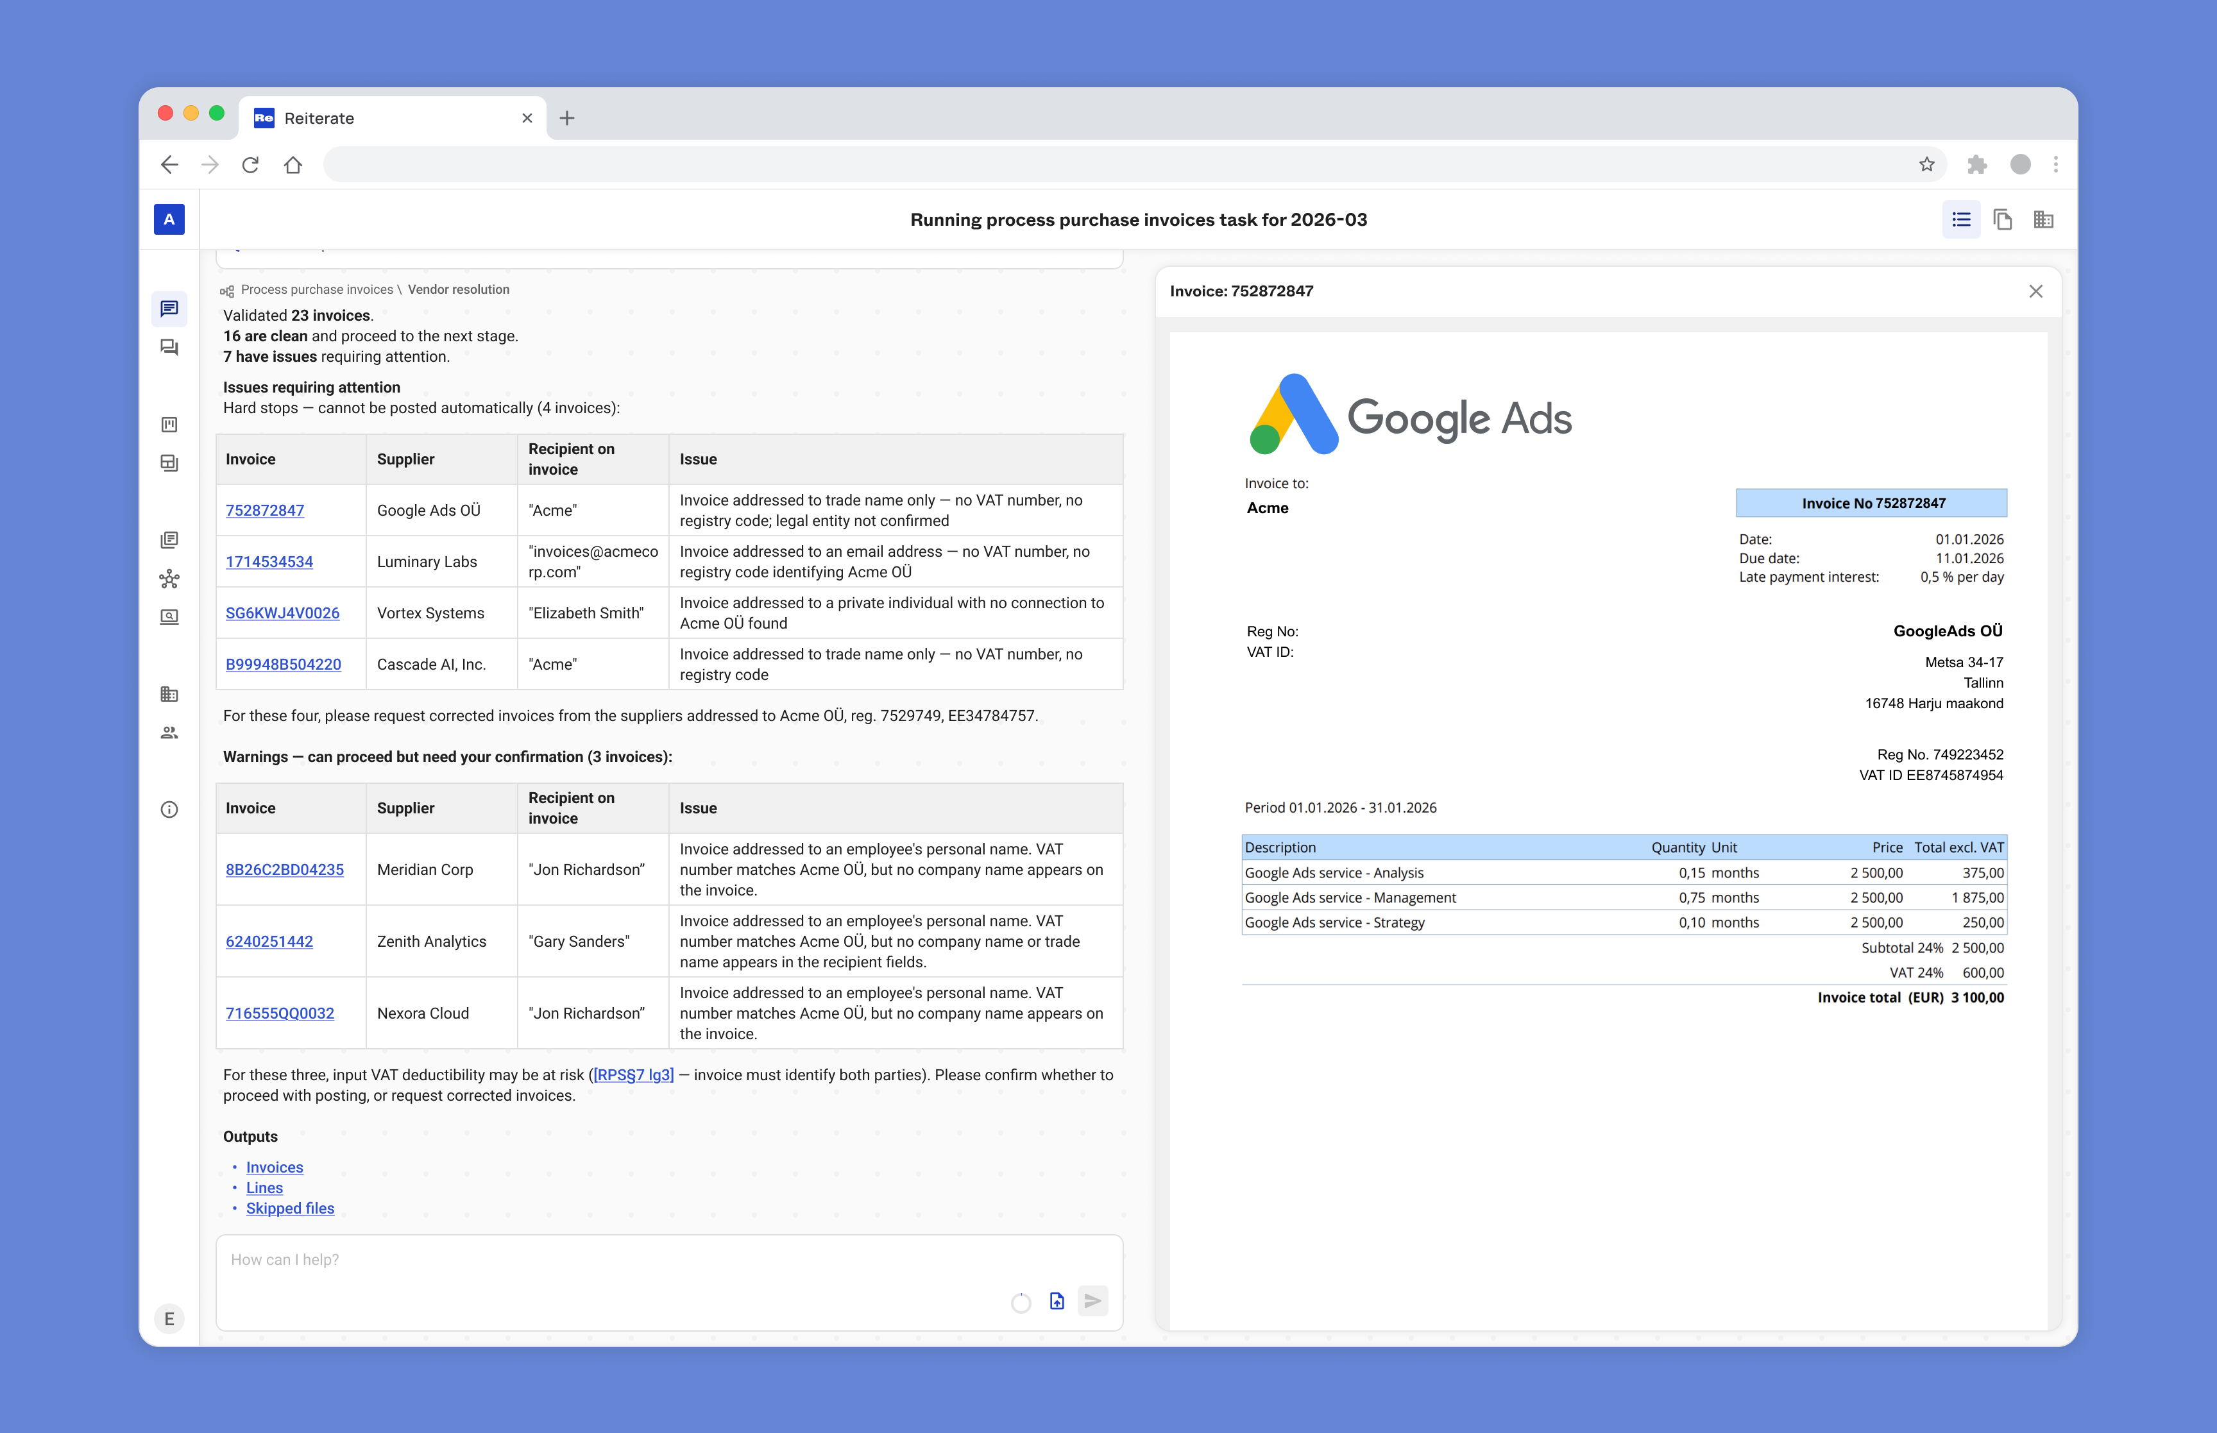Click the browser home icon
This screenshot has width=2217, height=1433.
293,165
